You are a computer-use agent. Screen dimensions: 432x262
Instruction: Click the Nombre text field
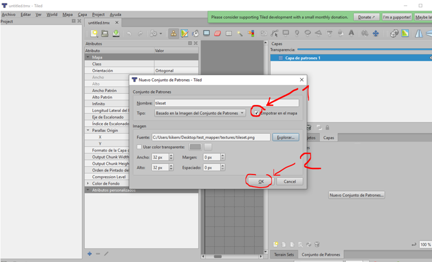click(226, 103)
